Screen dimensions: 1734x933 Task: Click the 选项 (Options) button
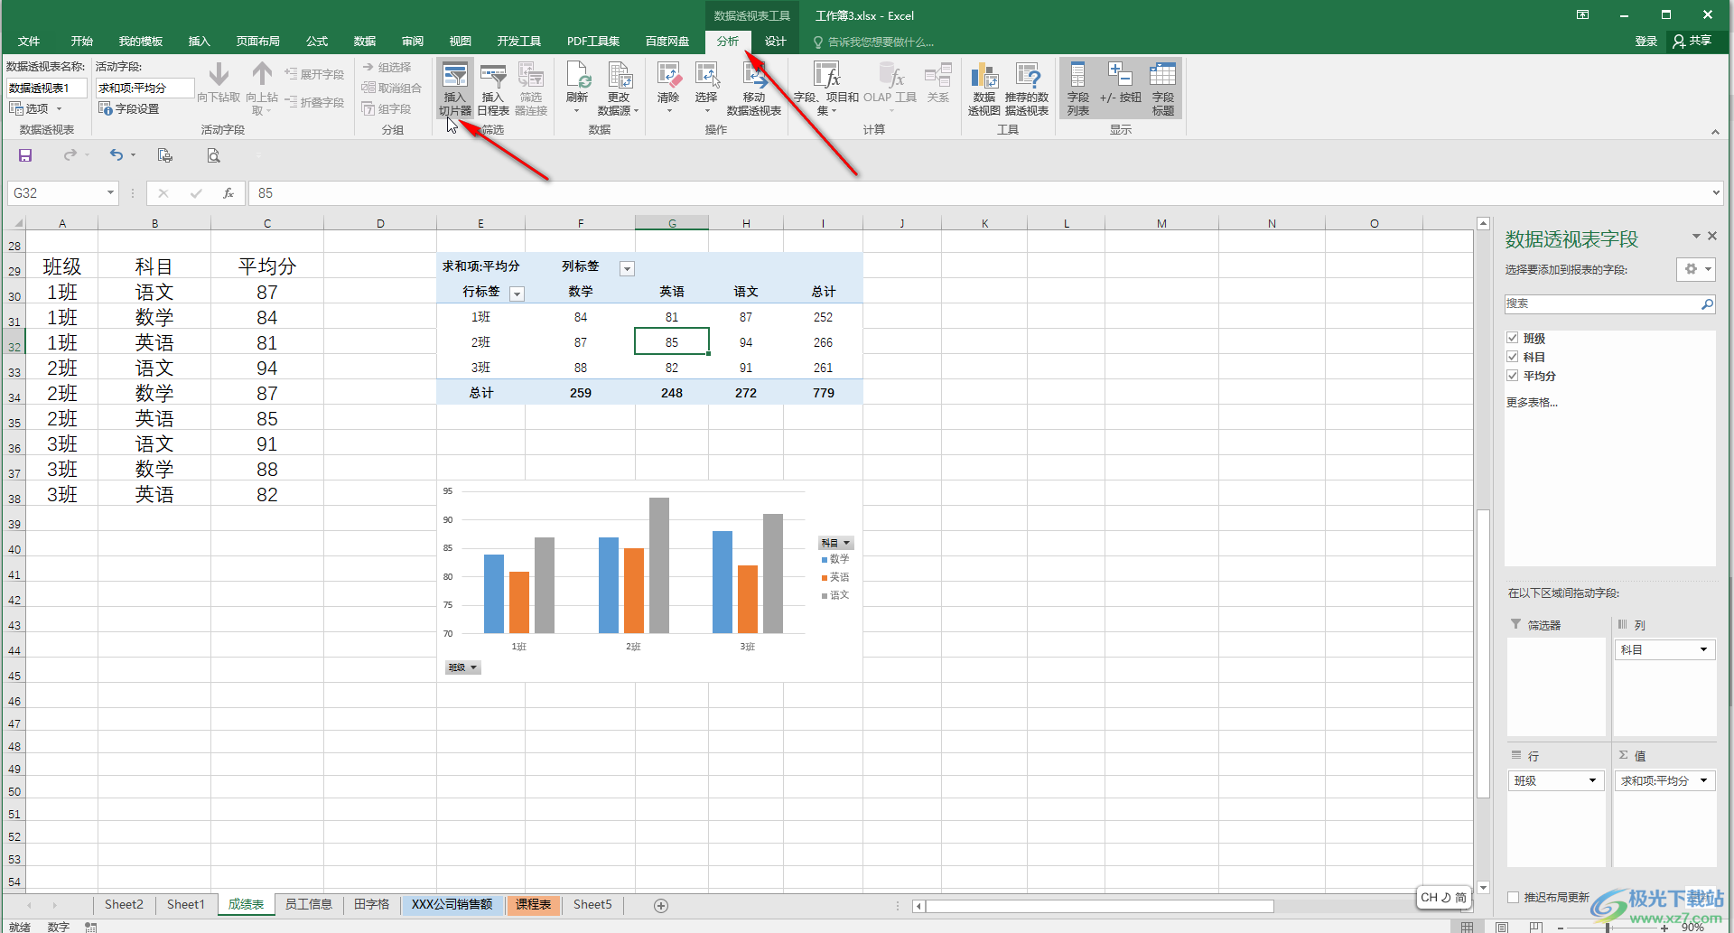tap(36, 109)
